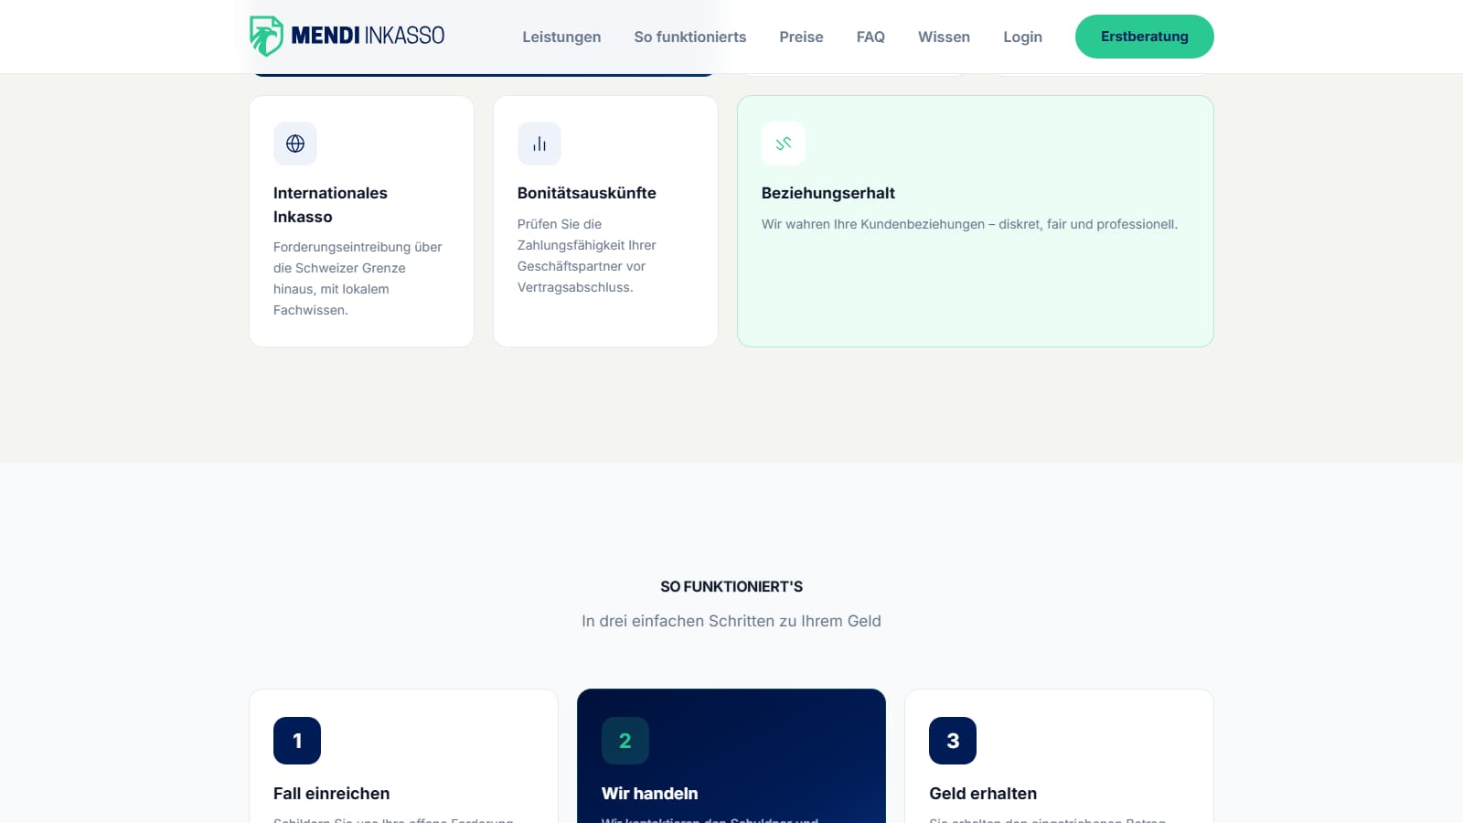Viewport: 1463px width, 823px height.
Task: Click the bar chart icon for Bonitätsauskünfte
Action: [x=539, y=144]
